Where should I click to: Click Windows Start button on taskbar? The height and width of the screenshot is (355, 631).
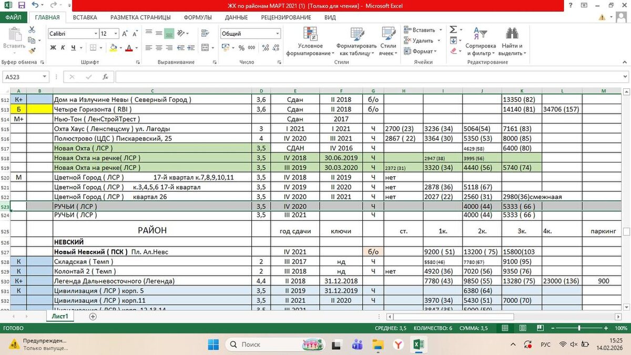pyautogui.click(x=213, y=344)
